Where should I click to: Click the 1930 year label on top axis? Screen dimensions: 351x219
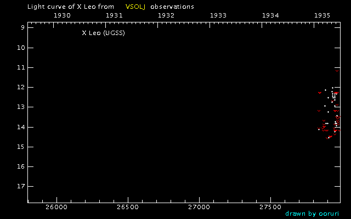(x=62, y=15)
